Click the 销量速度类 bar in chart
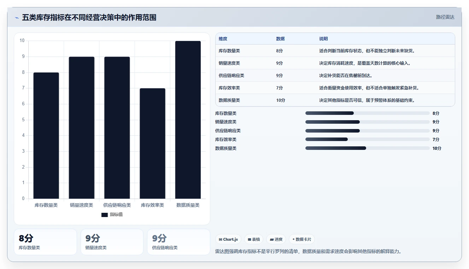469x269 pixels. (x=82, y=128)
